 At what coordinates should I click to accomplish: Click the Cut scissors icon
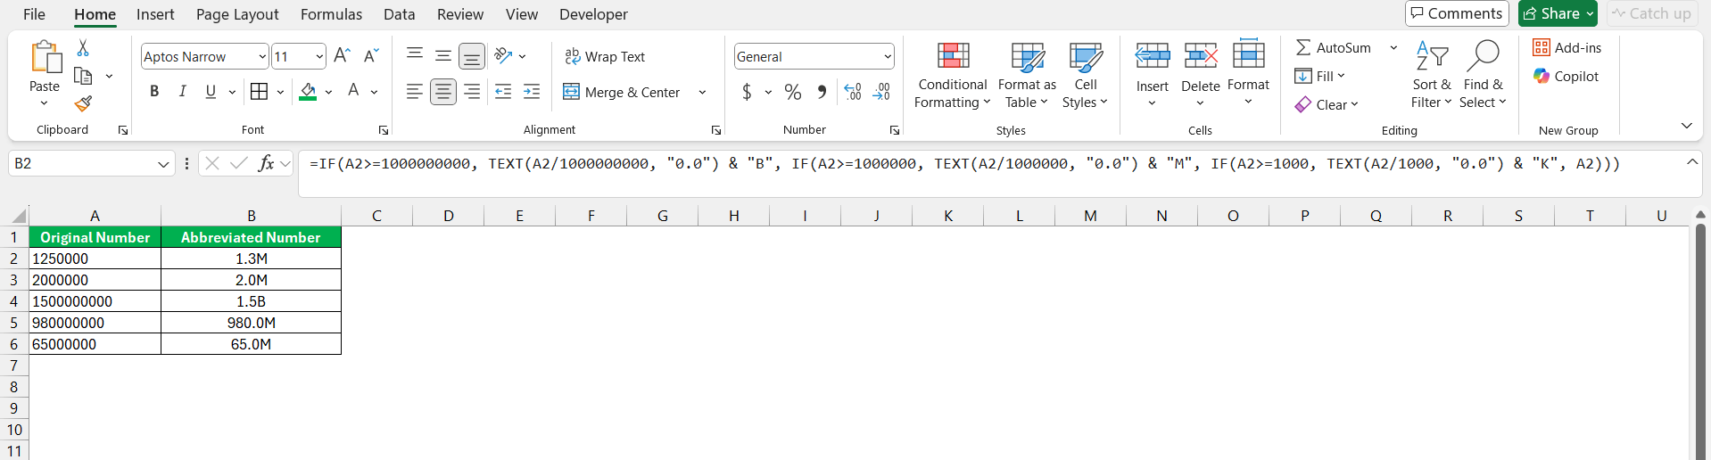[83, 47]
